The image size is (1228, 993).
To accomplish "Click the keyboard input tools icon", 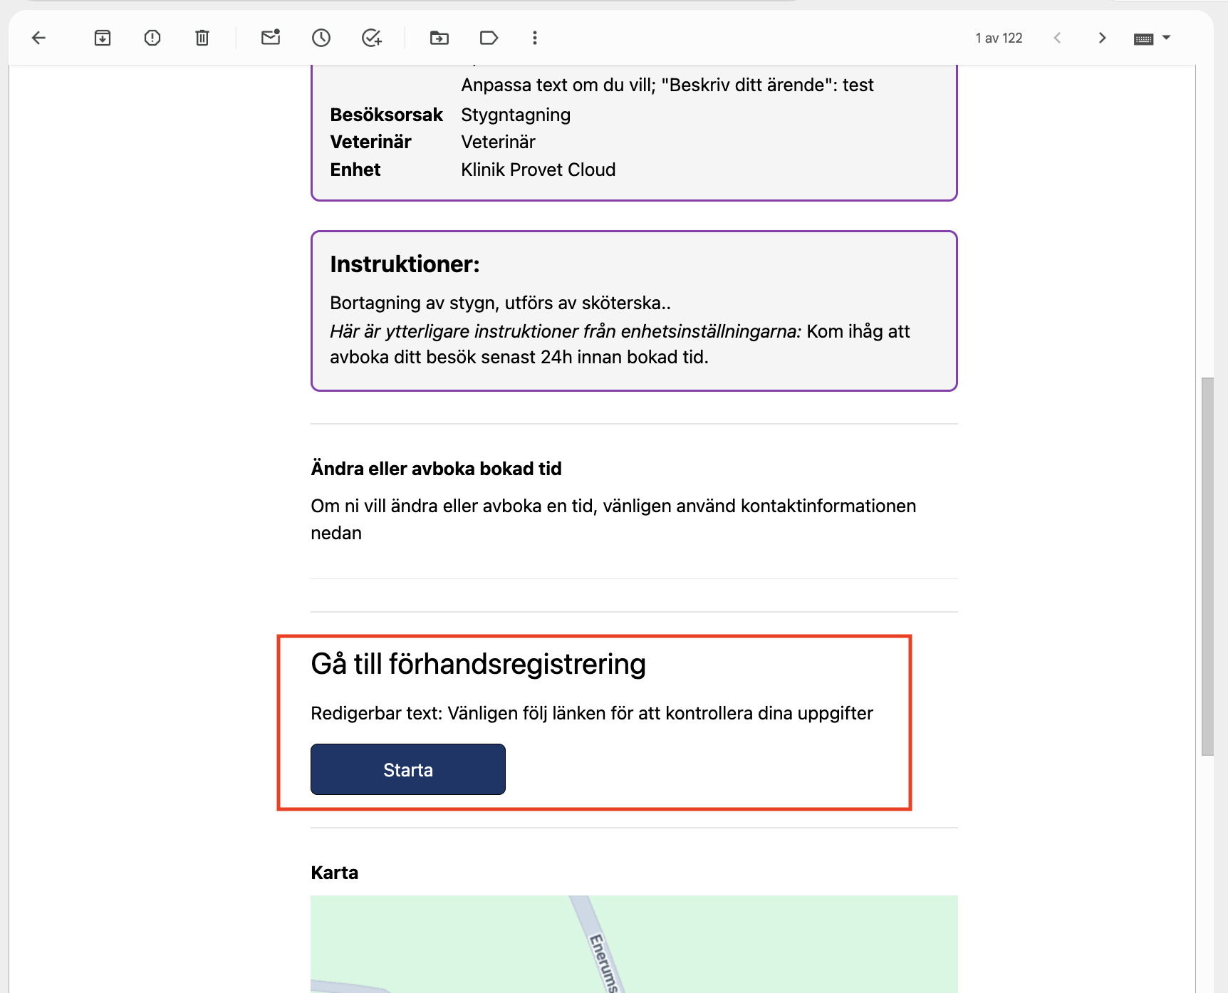I will click(x=1144, y=38).
